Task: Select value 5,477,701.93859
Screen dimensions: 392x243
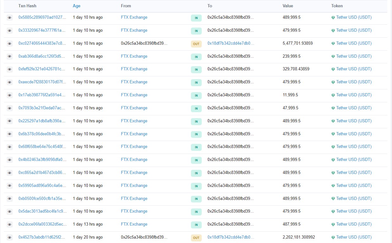Action: click(297, 43)
